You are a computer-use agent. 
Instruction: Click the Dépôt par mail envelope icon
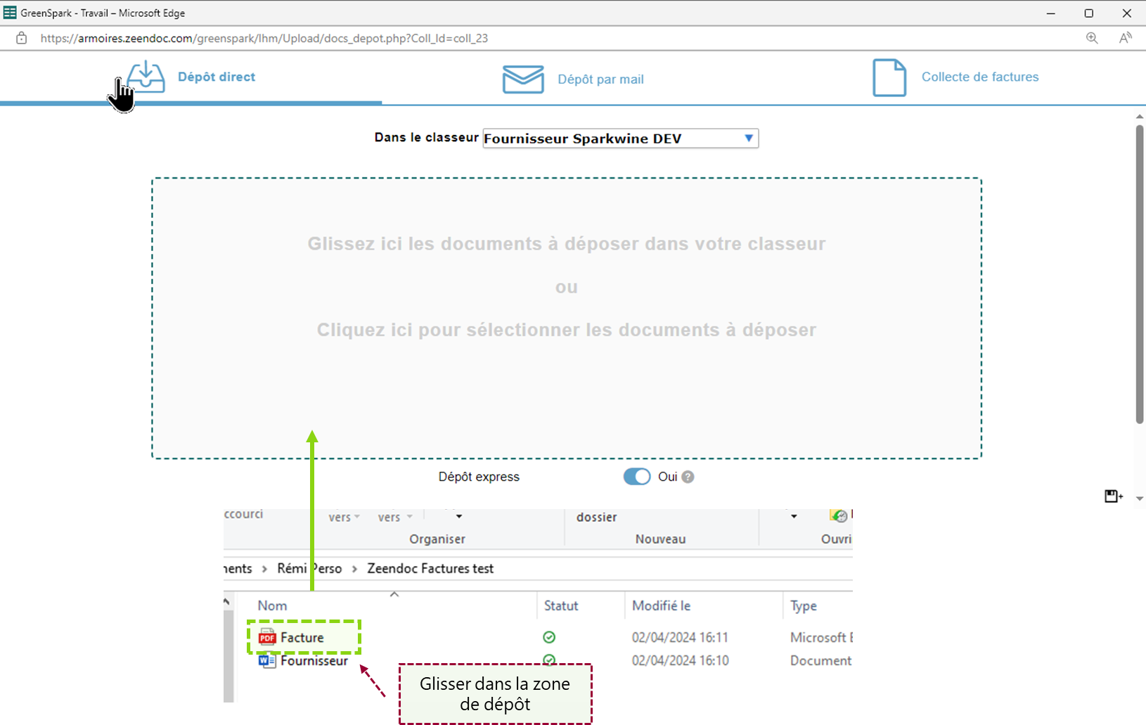click(523, 79)
